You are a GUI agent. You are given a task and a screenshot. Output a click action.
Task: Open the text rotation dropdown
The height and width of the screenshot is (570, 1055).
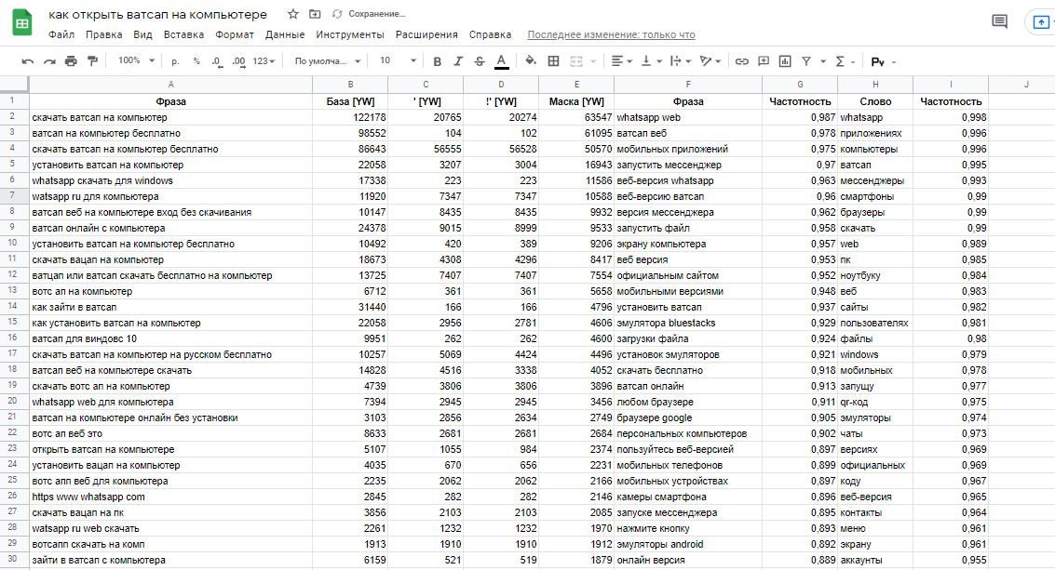click(710, 61)
